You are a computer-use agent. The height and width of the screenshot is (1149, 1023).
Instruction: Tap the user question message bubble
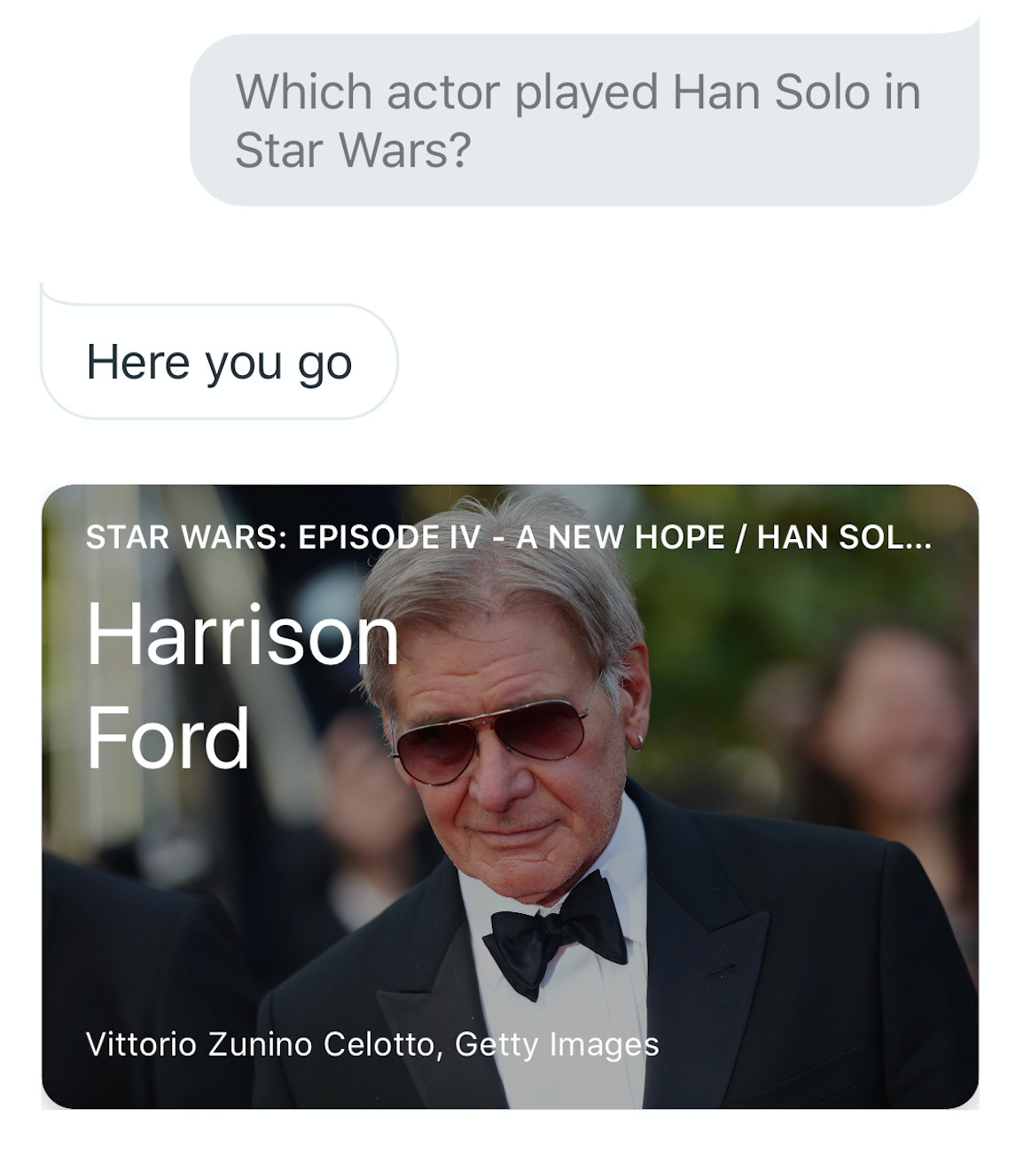(x=583, y=121)
